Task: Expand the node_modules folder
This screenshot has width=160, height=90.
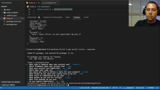Action: pyautogui.click(x=2, y=12)
